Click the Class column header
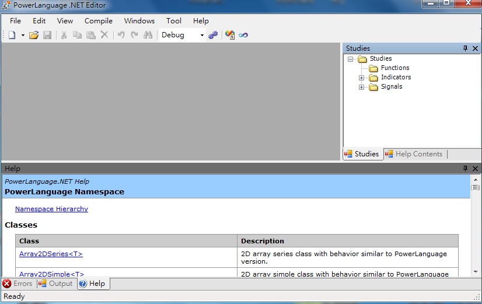 point(127,241)
